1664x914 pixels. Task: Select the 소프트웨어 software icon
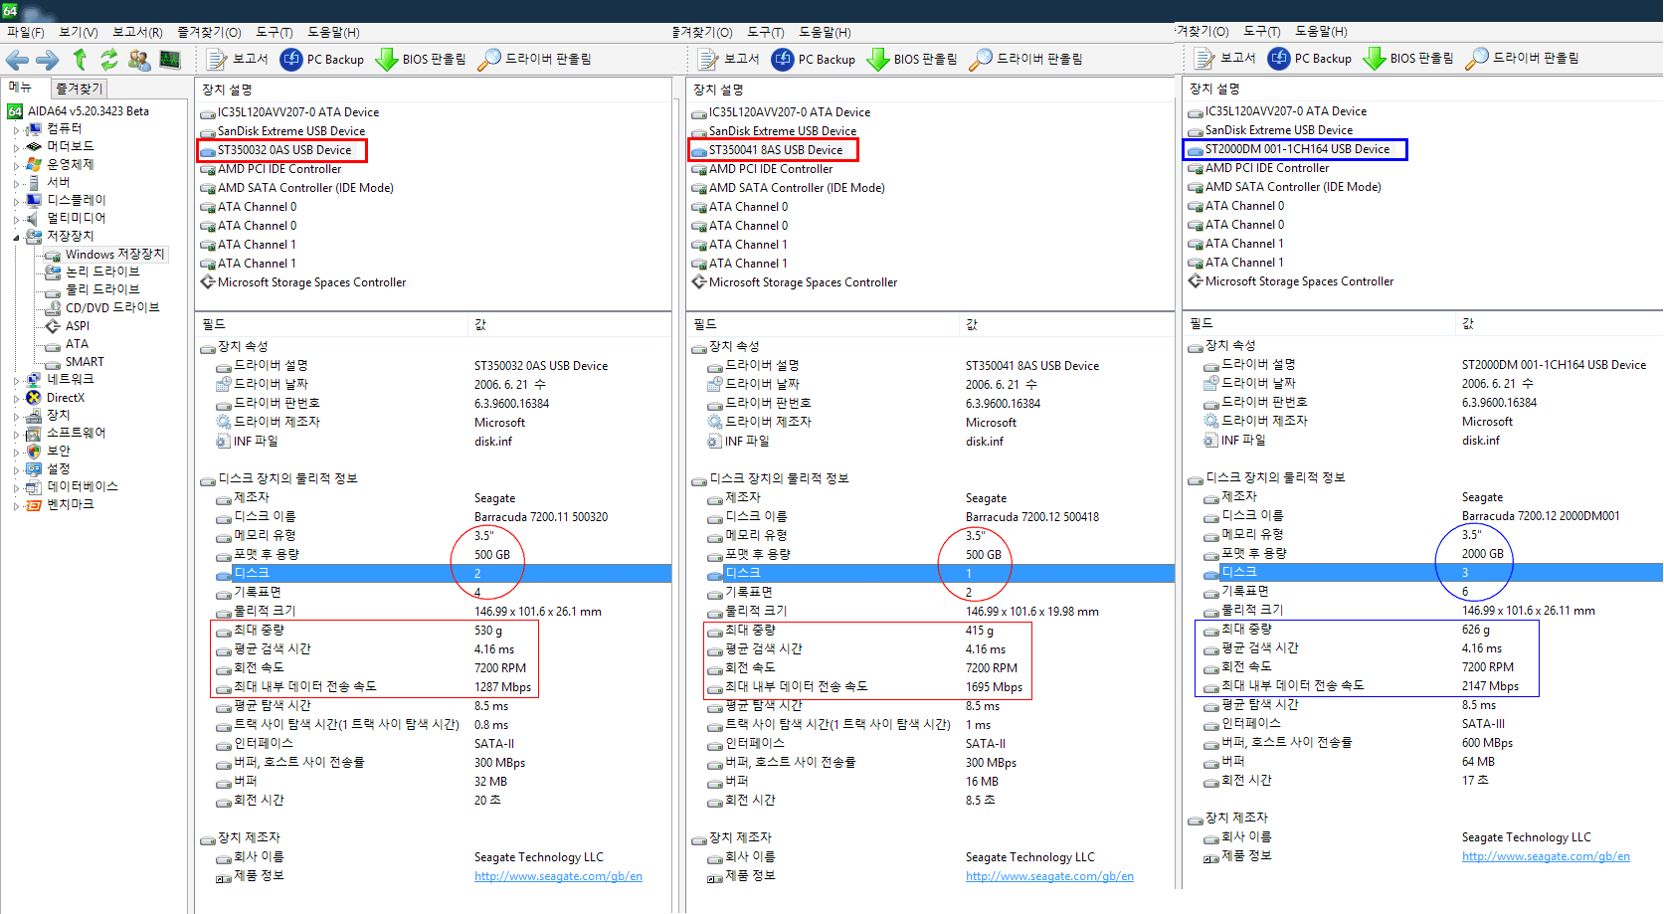click(x=34, y=433)
